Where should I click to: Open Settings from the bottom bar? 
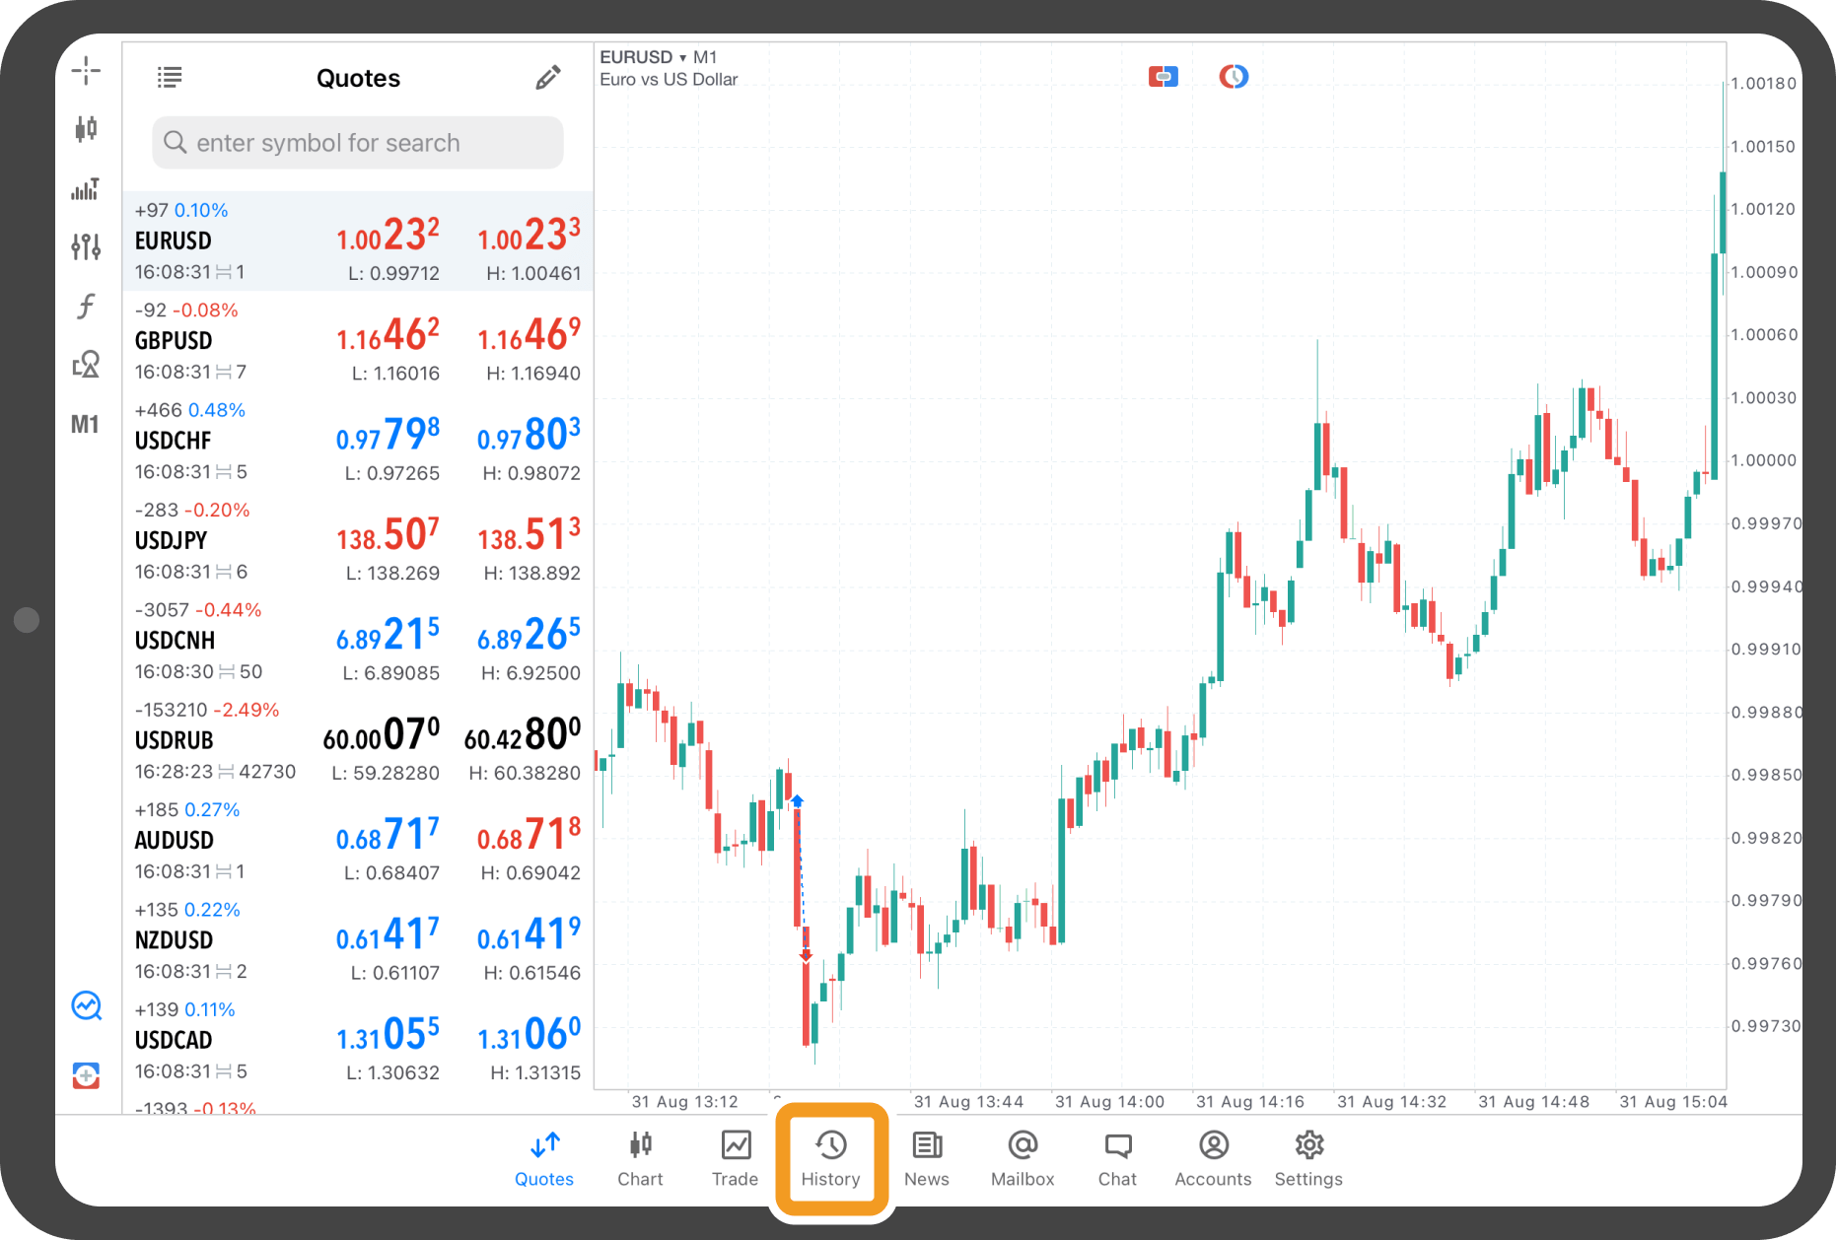[x=1308, y=1158]
